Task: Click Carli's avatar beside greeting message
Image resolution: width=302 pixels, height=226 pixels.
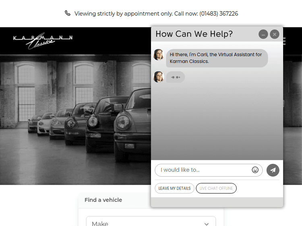Action: point(159,55)
